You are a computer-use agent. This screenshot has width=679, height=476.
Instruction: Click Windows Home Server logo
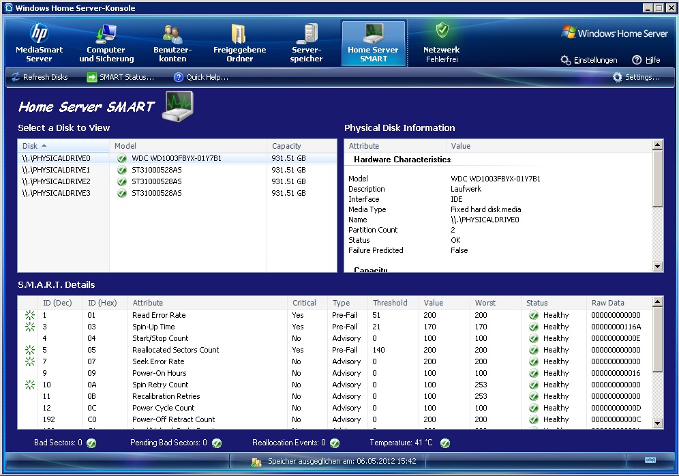[614, 33]
